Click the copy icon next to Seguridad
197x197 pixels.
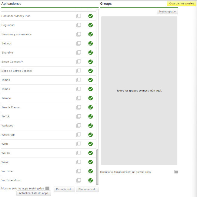(x=78, y=25)
